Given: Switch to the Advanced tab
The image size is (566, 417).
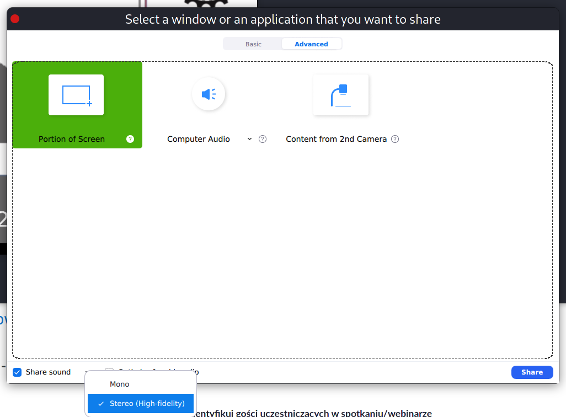Looking at the screenshot, I should click(x=311, y=44).
